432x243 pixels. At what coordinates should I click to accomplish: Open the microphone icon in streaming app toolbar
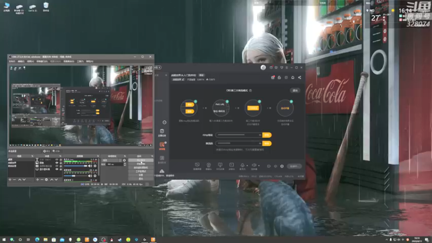click(x=242, y=164)
